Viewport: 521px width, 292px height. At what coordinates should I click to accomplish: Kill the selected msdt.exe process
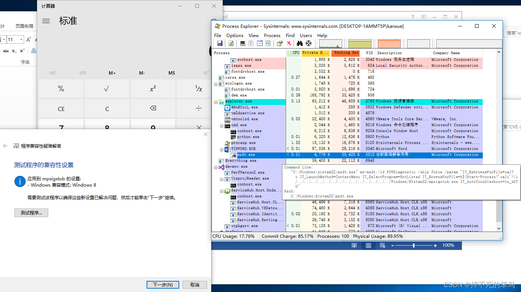(x=289, y=43)
